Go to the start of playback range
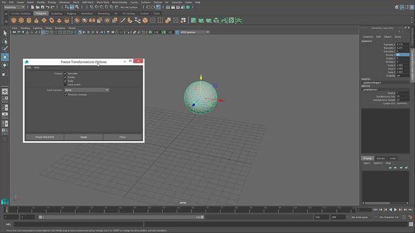Viewport: 415px width, 233px height. pyautogui.click(x=375, y=210)
